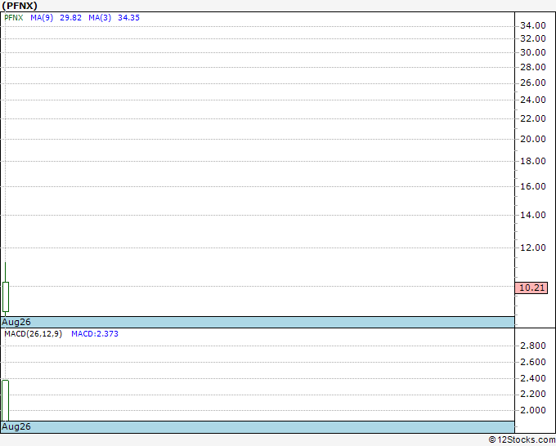Click the Aug26 date on MACD axis
556x446 pixels.
[16, 426]
